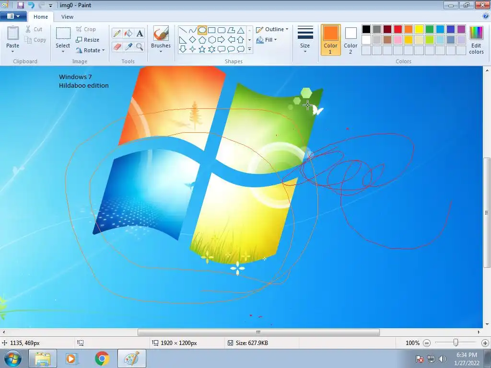The image size is (491, 368).
Task: Choose the Polygon shape
Action: [231, 30]
